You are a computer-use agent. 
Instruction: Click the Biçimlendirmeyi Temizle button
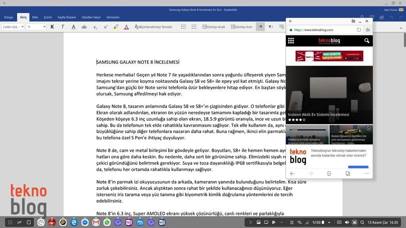click(x=153, y=27)
